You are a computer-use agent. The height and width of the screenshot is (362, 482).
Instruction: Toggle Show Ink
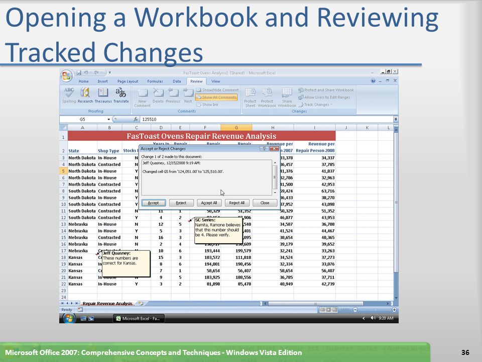[207, 105]
